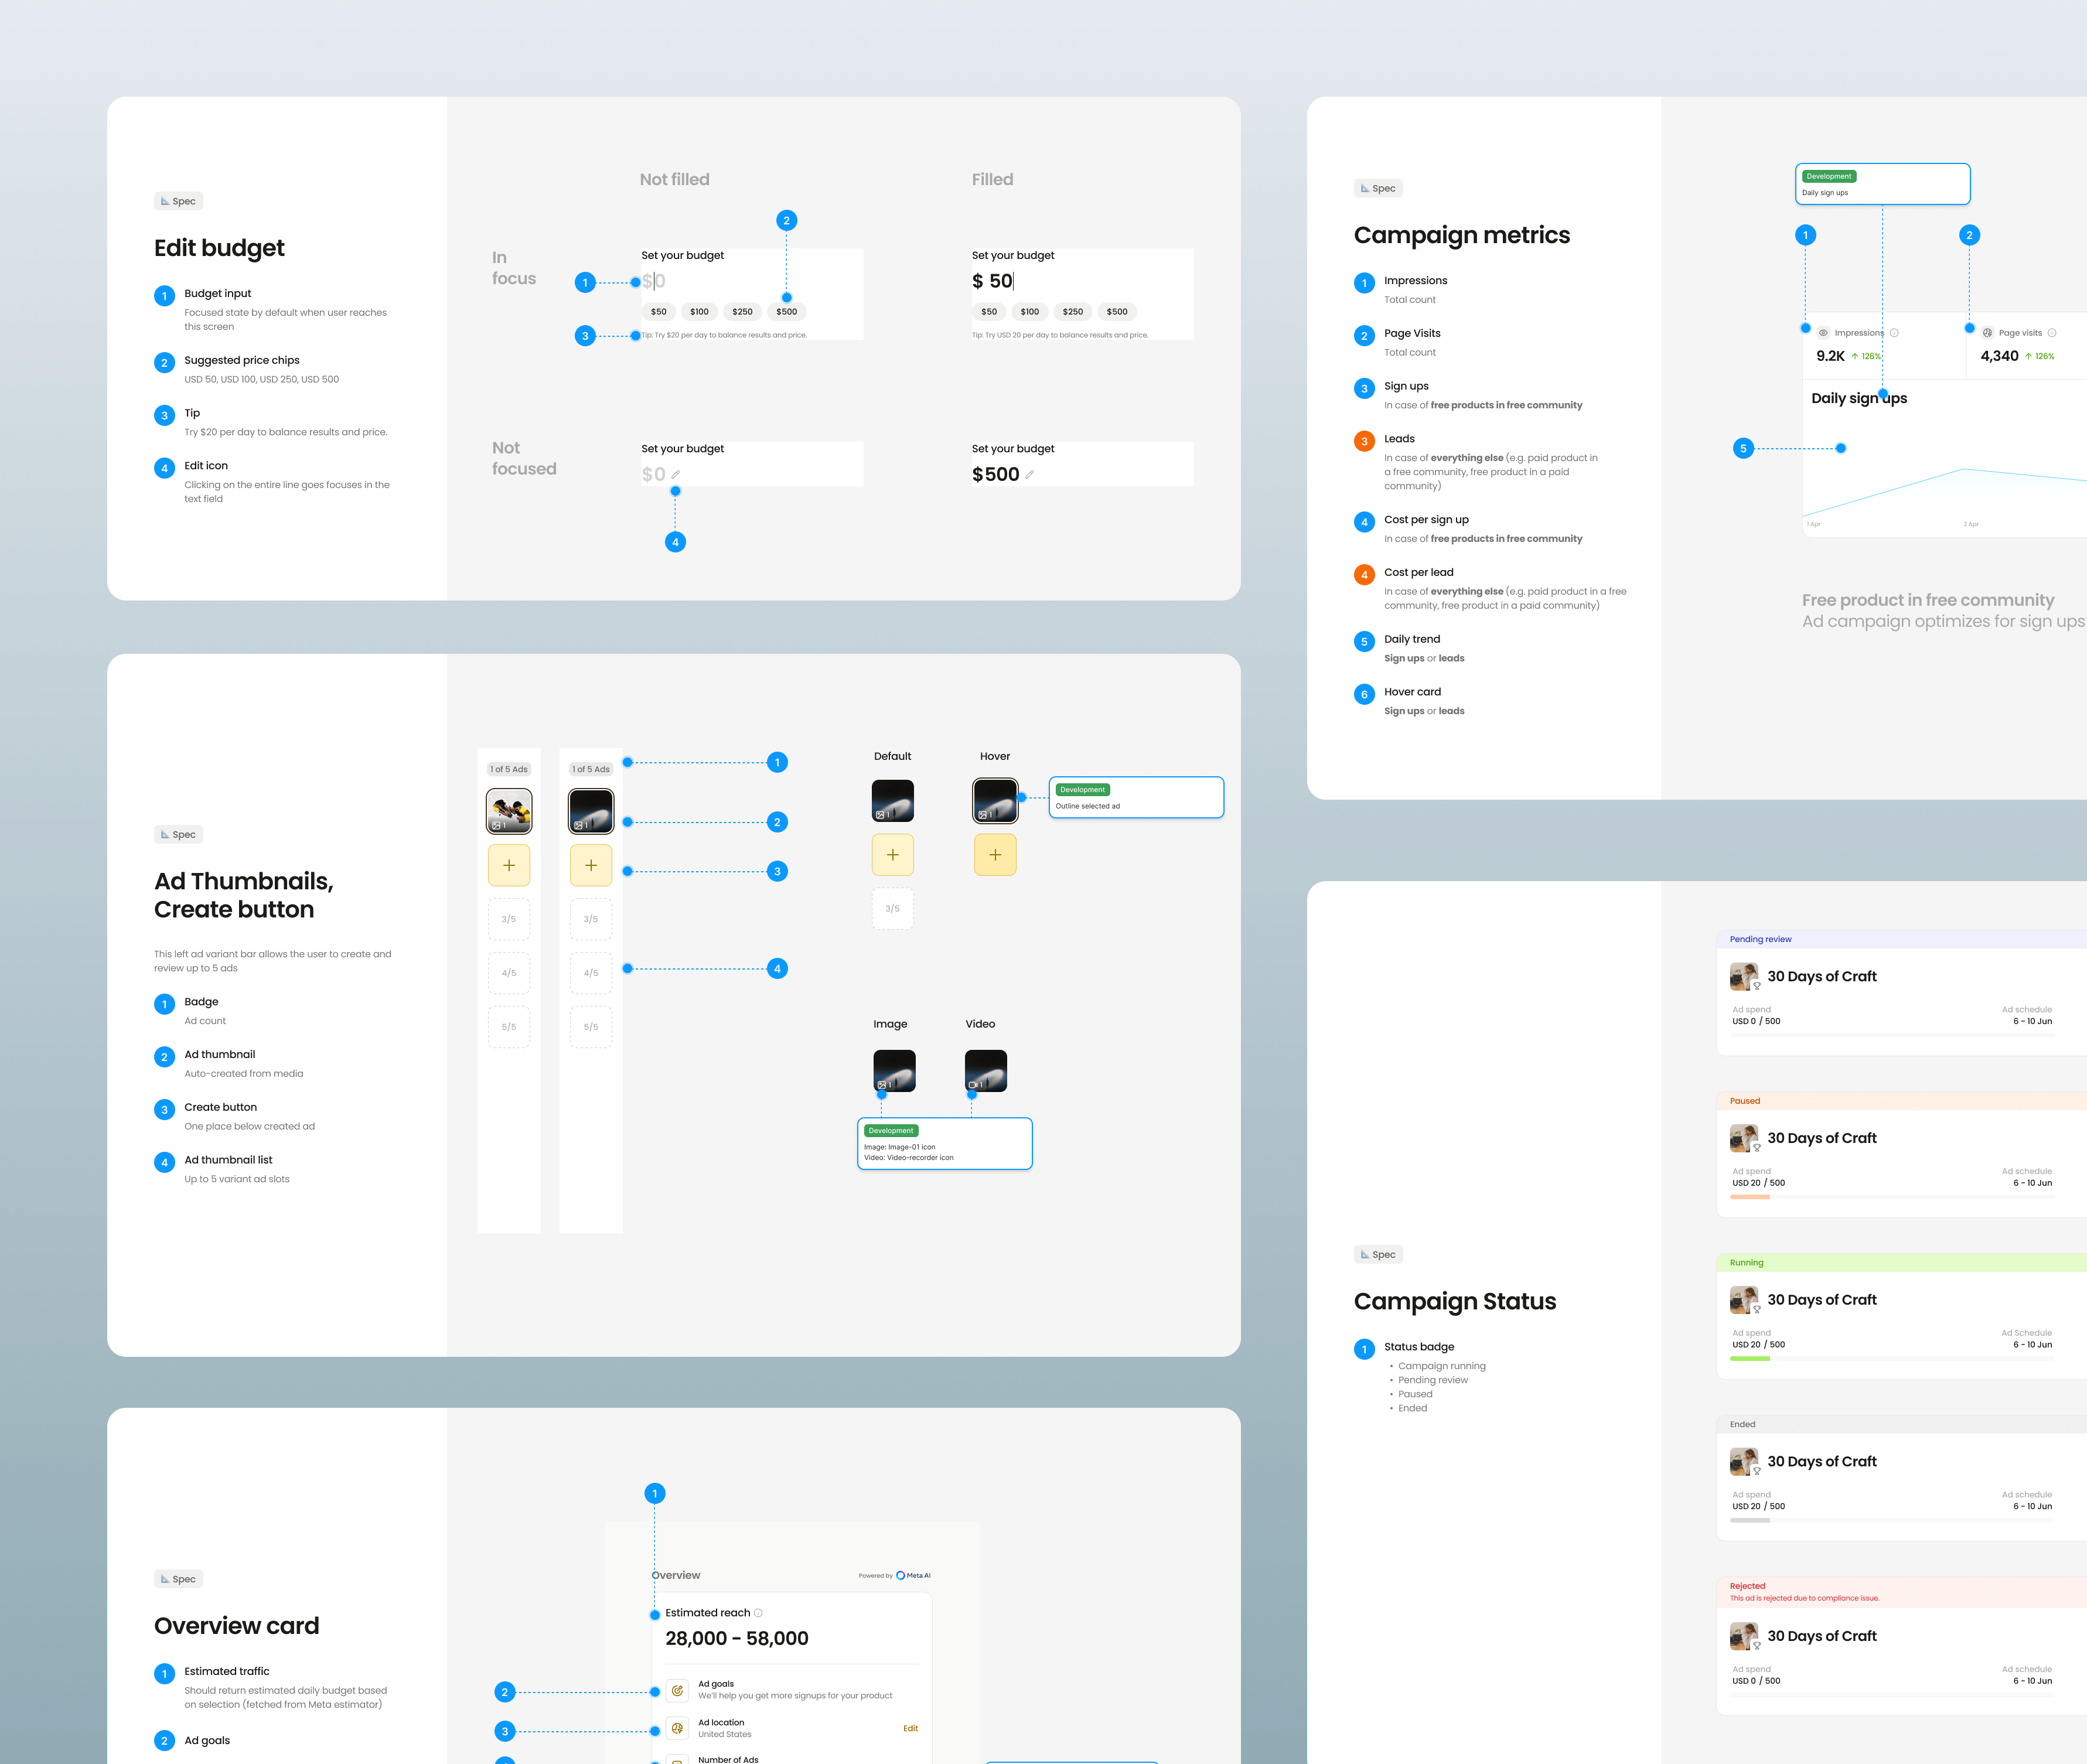Click info icon next to Estimated reach
The height and width of the screenshot is (1764, 2087).
click(x=758, y=1613)
